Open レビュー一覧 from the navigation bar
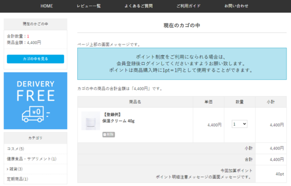Screen dimensions: 291x186 (x=89, y=6)
